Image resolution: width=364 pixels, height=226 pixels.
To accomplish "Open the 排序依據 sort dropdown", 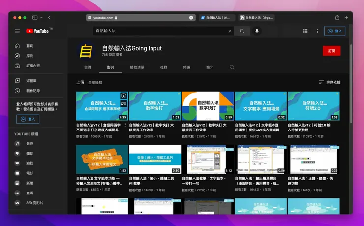I will [330, 82].
